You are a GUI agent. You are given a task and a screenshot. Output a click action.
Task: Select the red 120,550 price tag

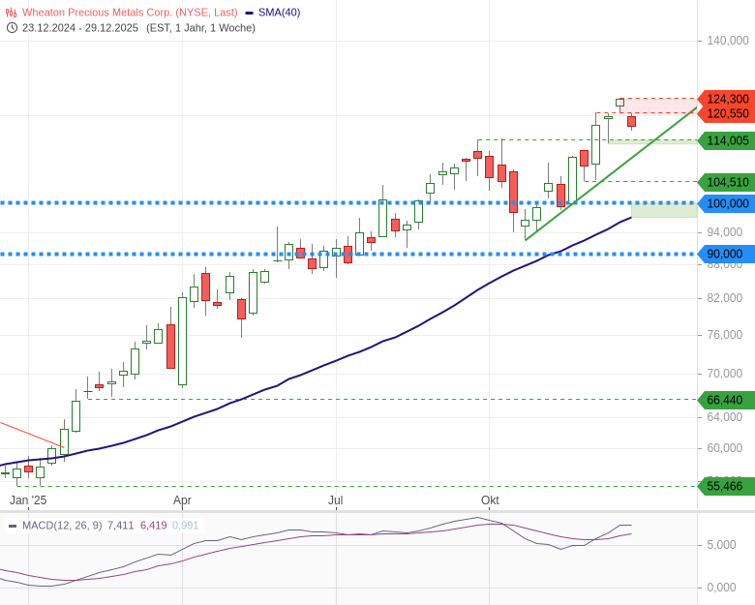point(727,114)
